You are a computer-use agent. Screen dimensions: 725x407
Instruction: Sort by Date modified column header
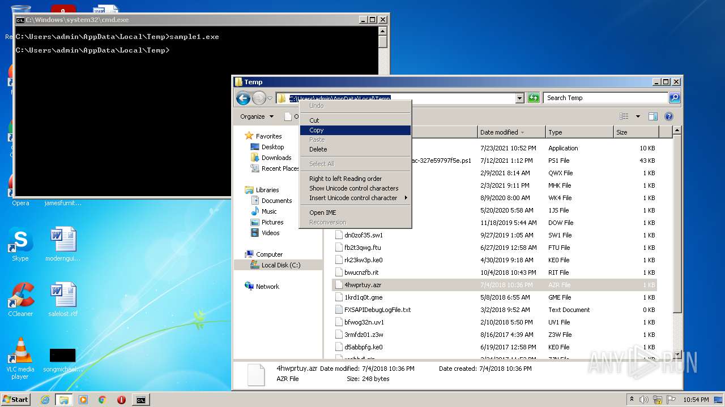coord(511,132)
